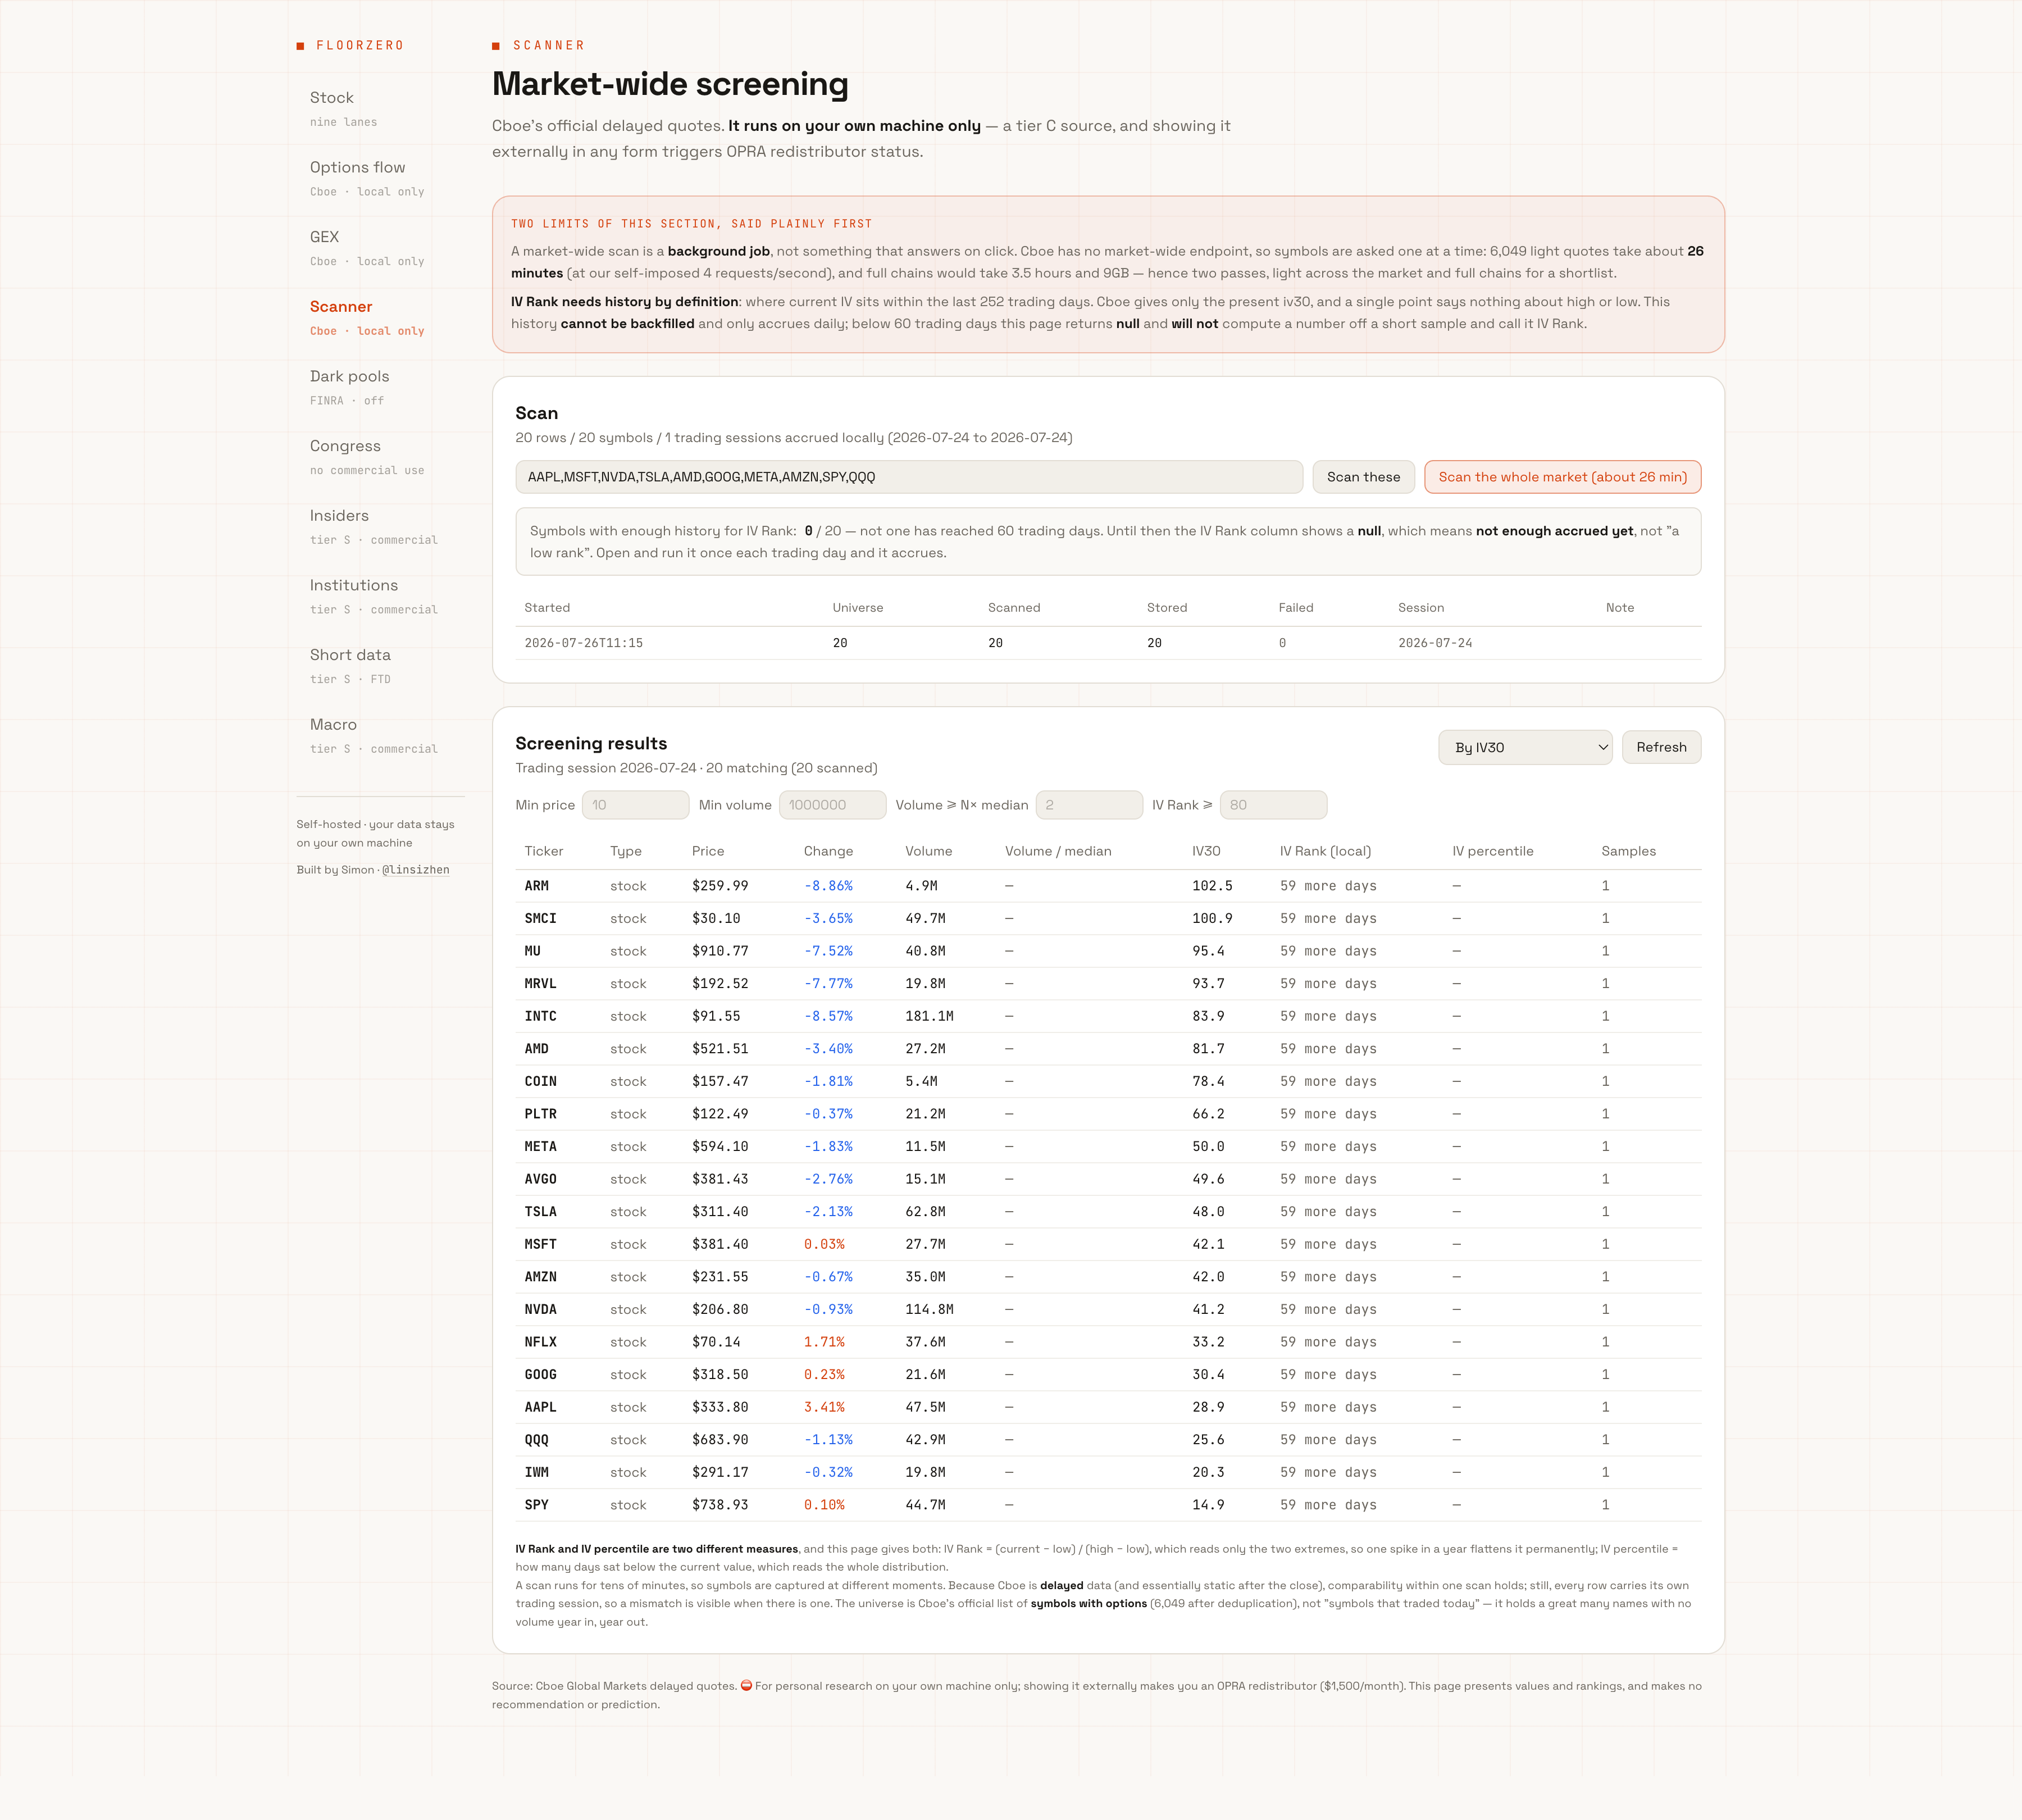This screenshot has width=2022, height=1820.
Task: Refresh the screening results
Action: point(1661,747)
